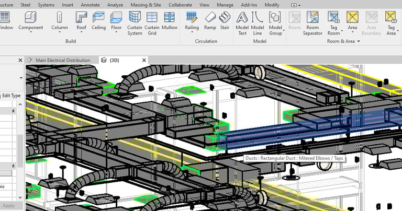
Task: Open the Massing & Site ribbon tab
Action: (146, 5)
